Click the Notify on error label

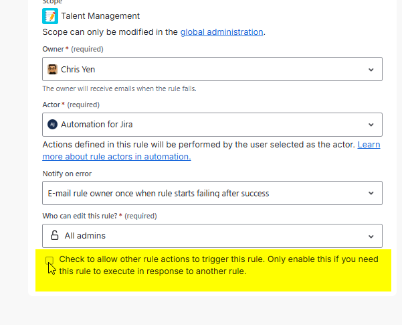click(x=67, y=174)
